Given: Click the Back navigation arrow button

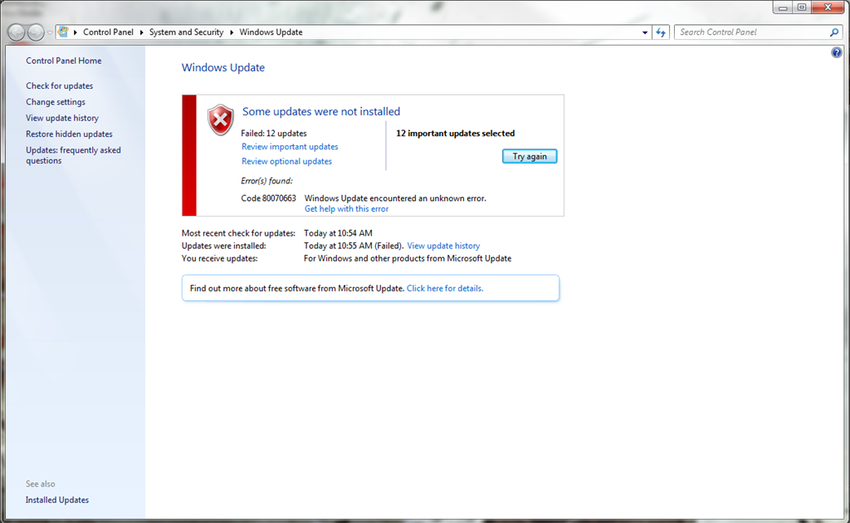Looking at the screenshot, I should pos(17,32).
